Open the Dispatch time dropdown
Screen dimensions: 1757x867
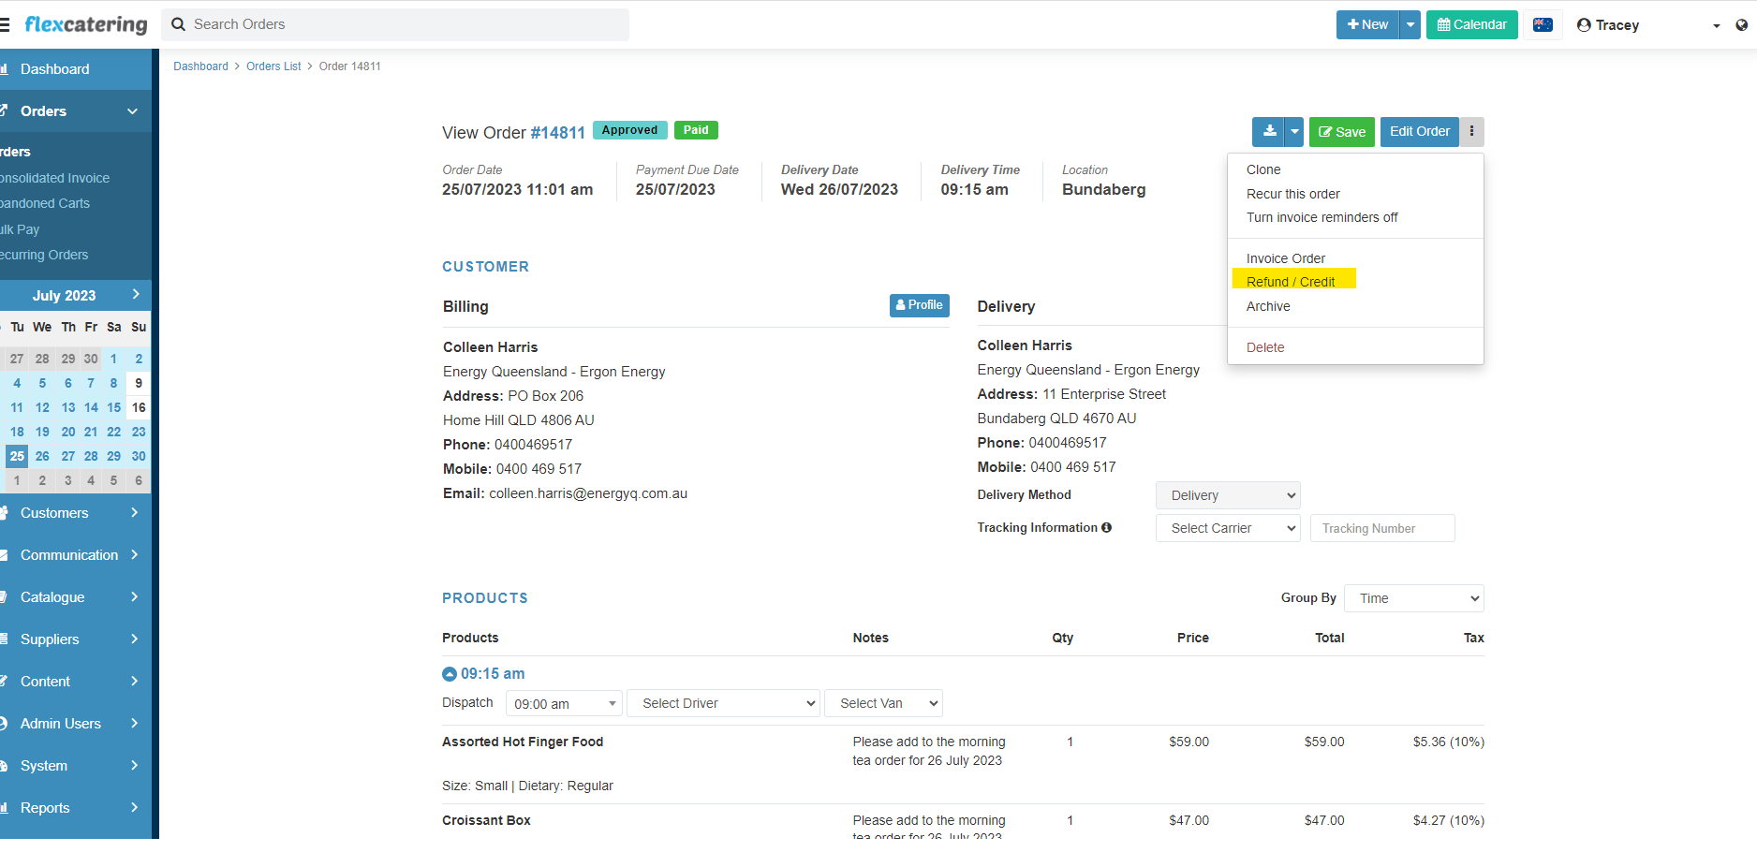564,703
